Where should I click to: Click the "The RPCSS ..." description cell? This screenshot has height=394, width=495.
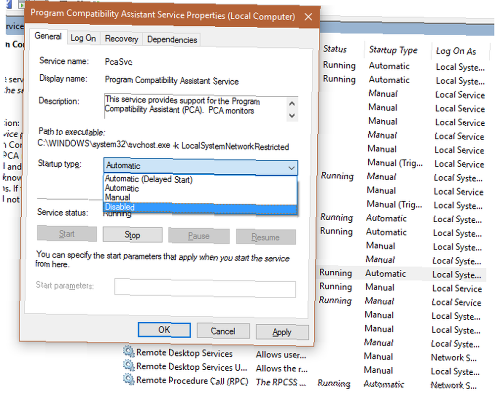click(x=281, y=382)
